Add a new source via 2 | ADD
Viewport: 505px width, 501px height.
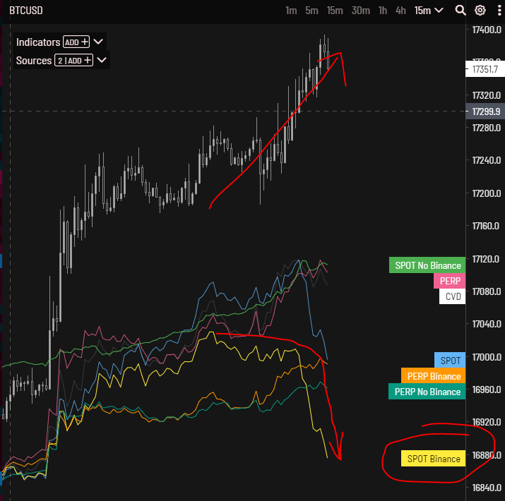(73, 60)
